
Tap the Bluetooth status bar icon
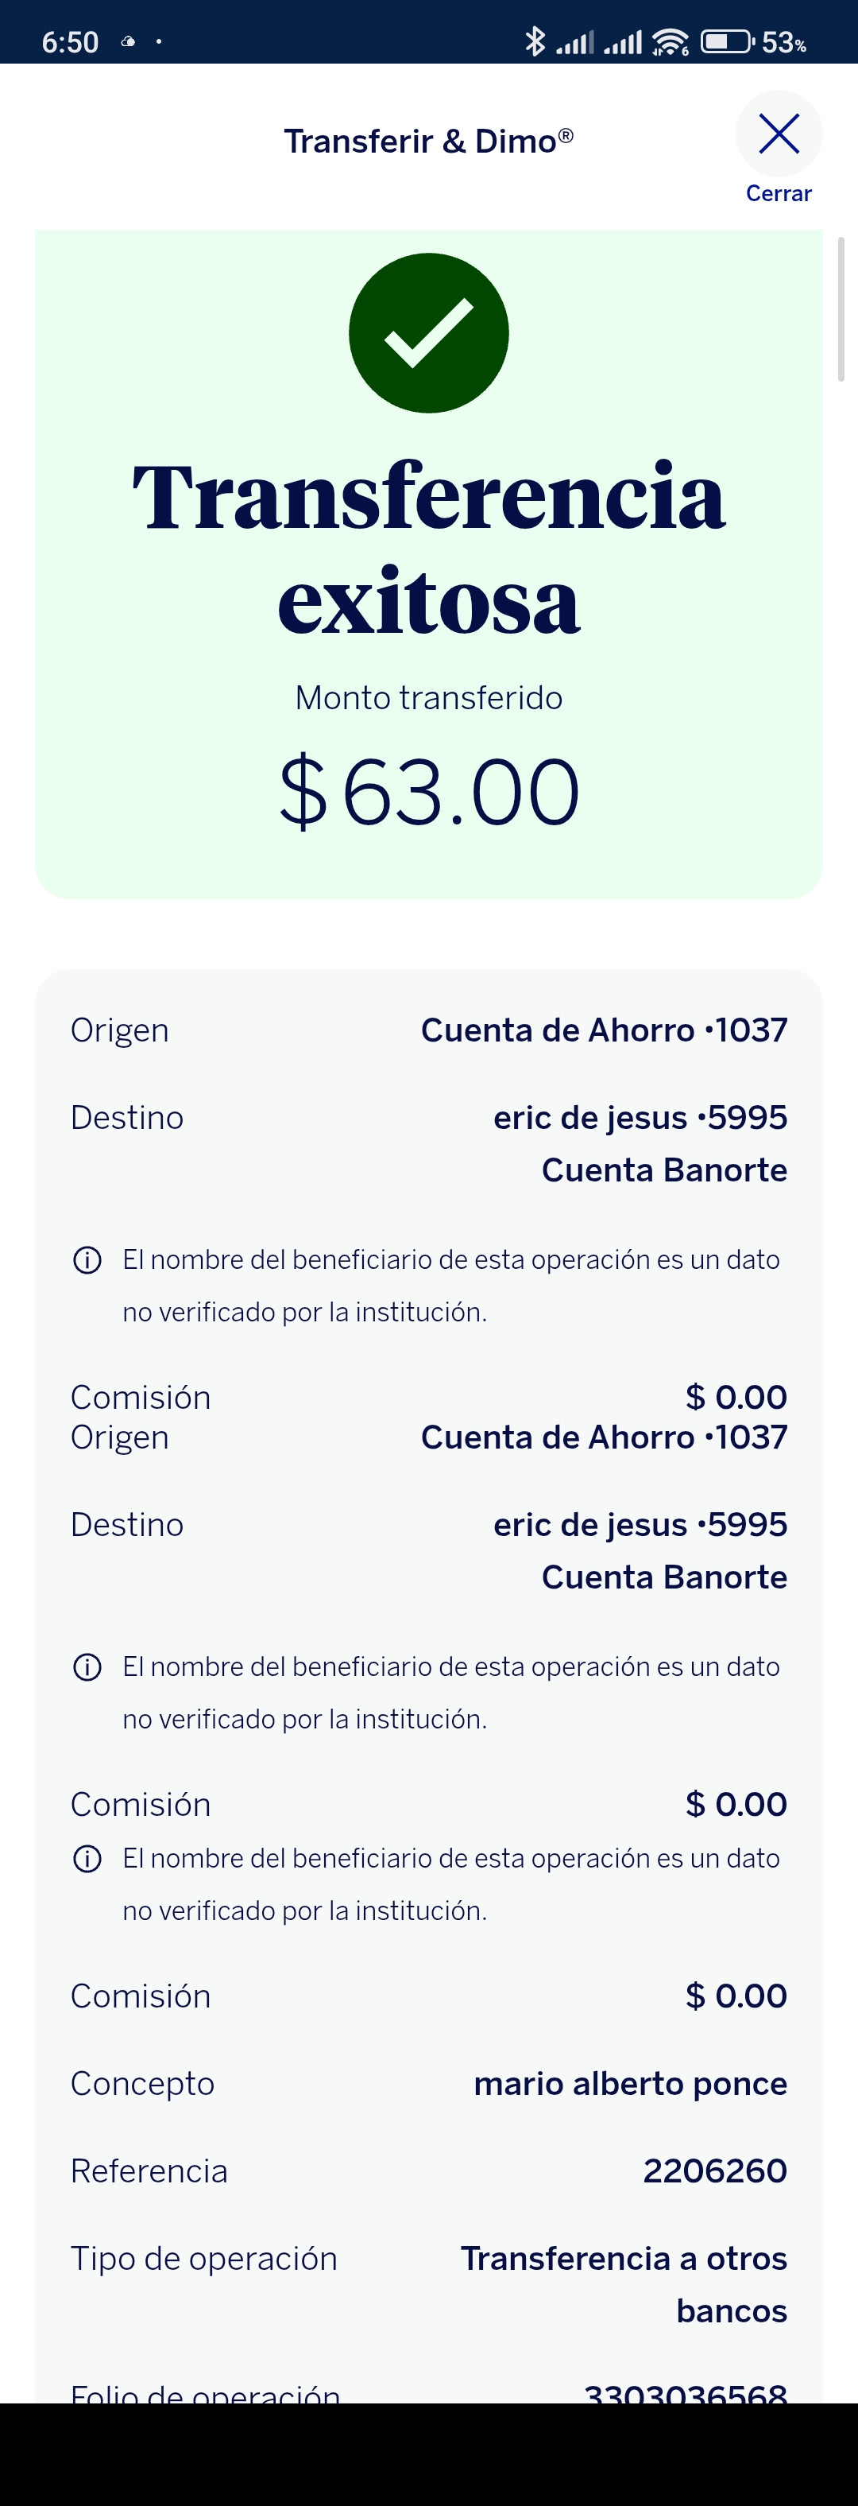coord(535,42)
